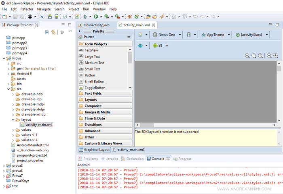
Task: Open the Refactor menu
Action: point(27,9)
